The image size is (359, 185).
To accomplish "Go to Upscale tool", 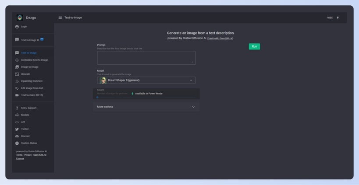I will pyautogui.click(x=25, y=74).
